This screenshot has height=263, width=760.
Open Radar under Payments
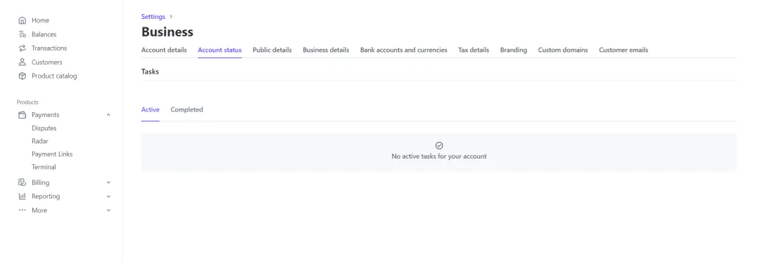point(39,141)
